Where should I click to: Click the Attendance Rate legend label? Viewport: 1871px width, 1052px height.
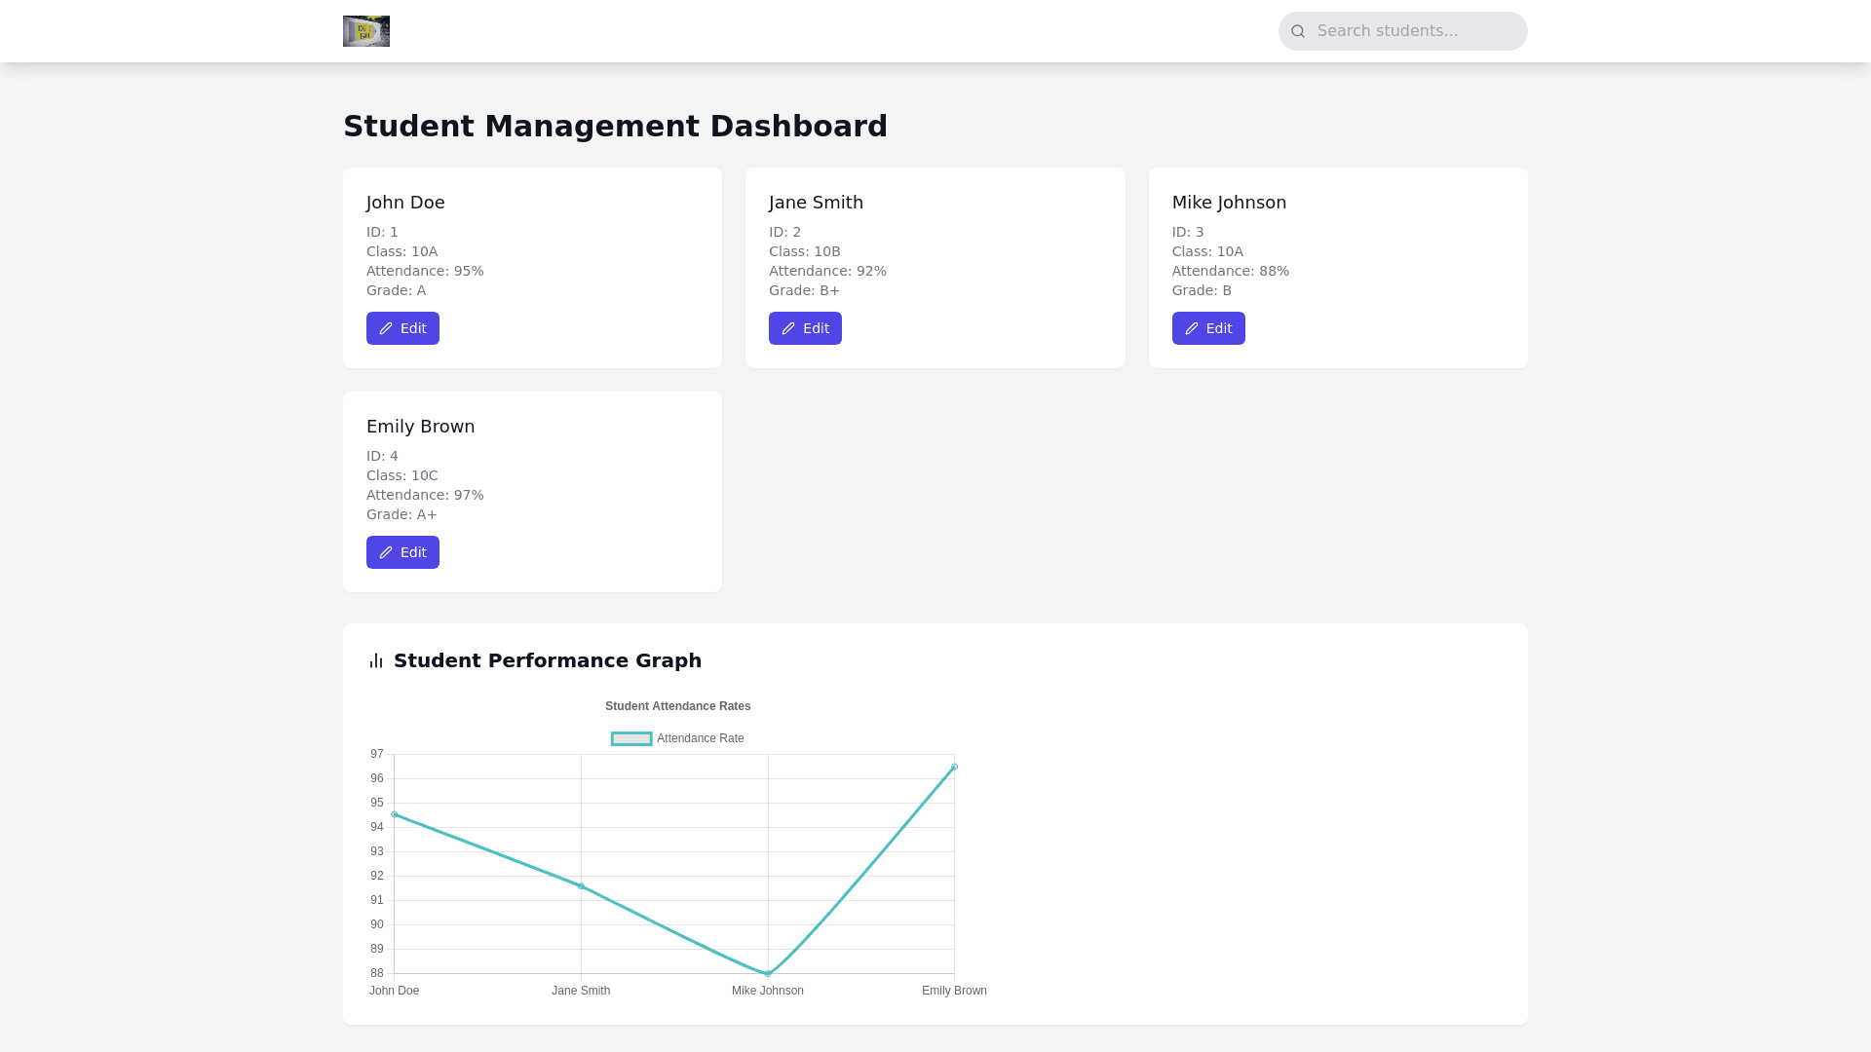[x=700, y=739]
